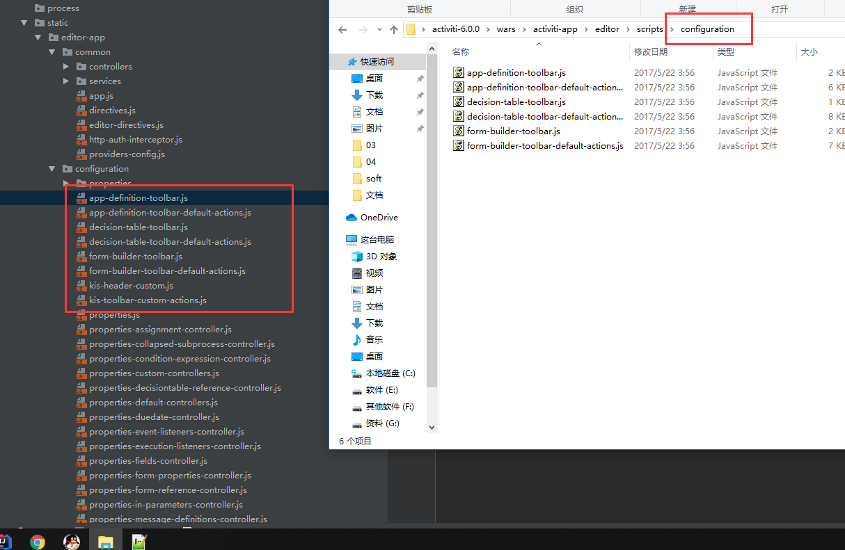The width and height of the screenshot is (845, 550).
Task: Open the notepad app on taskbar
Action: pyautogui.click(x=139, y=542)
